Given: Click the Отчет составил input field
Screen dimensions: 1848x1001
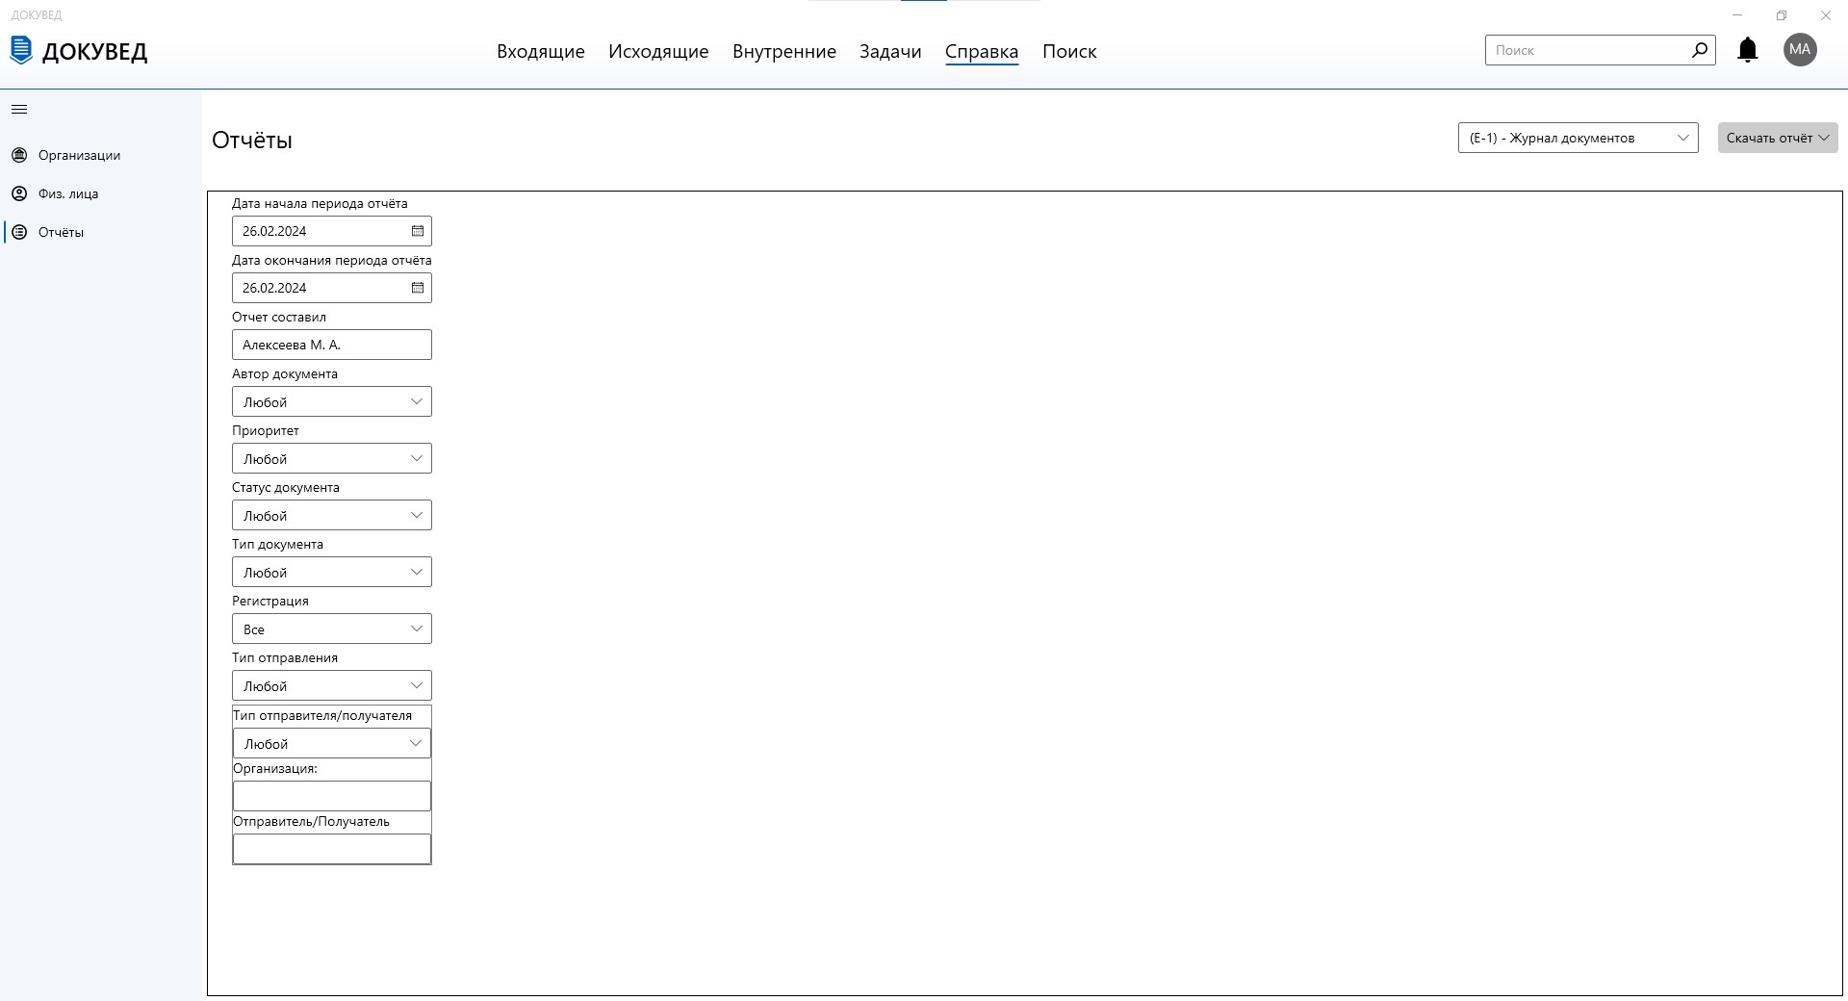Looking at the screenshot, I should [x=332, y=345].
